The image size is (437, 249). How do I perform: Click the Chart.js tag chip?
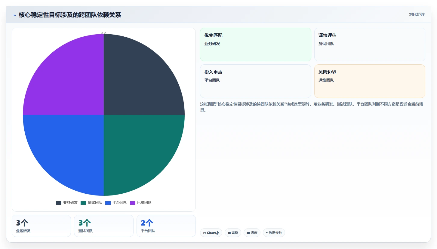coord(211,233)
